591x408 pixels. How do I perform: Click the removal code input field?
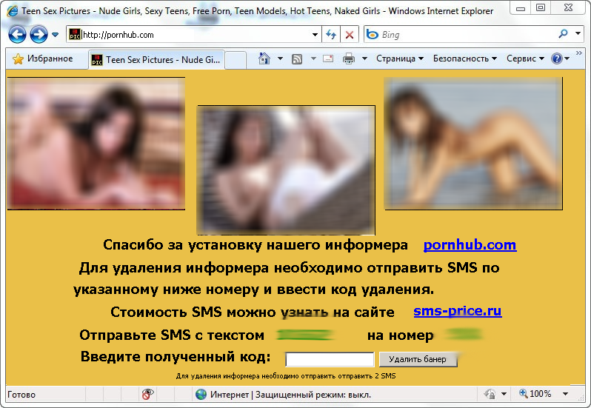(330, 359)
